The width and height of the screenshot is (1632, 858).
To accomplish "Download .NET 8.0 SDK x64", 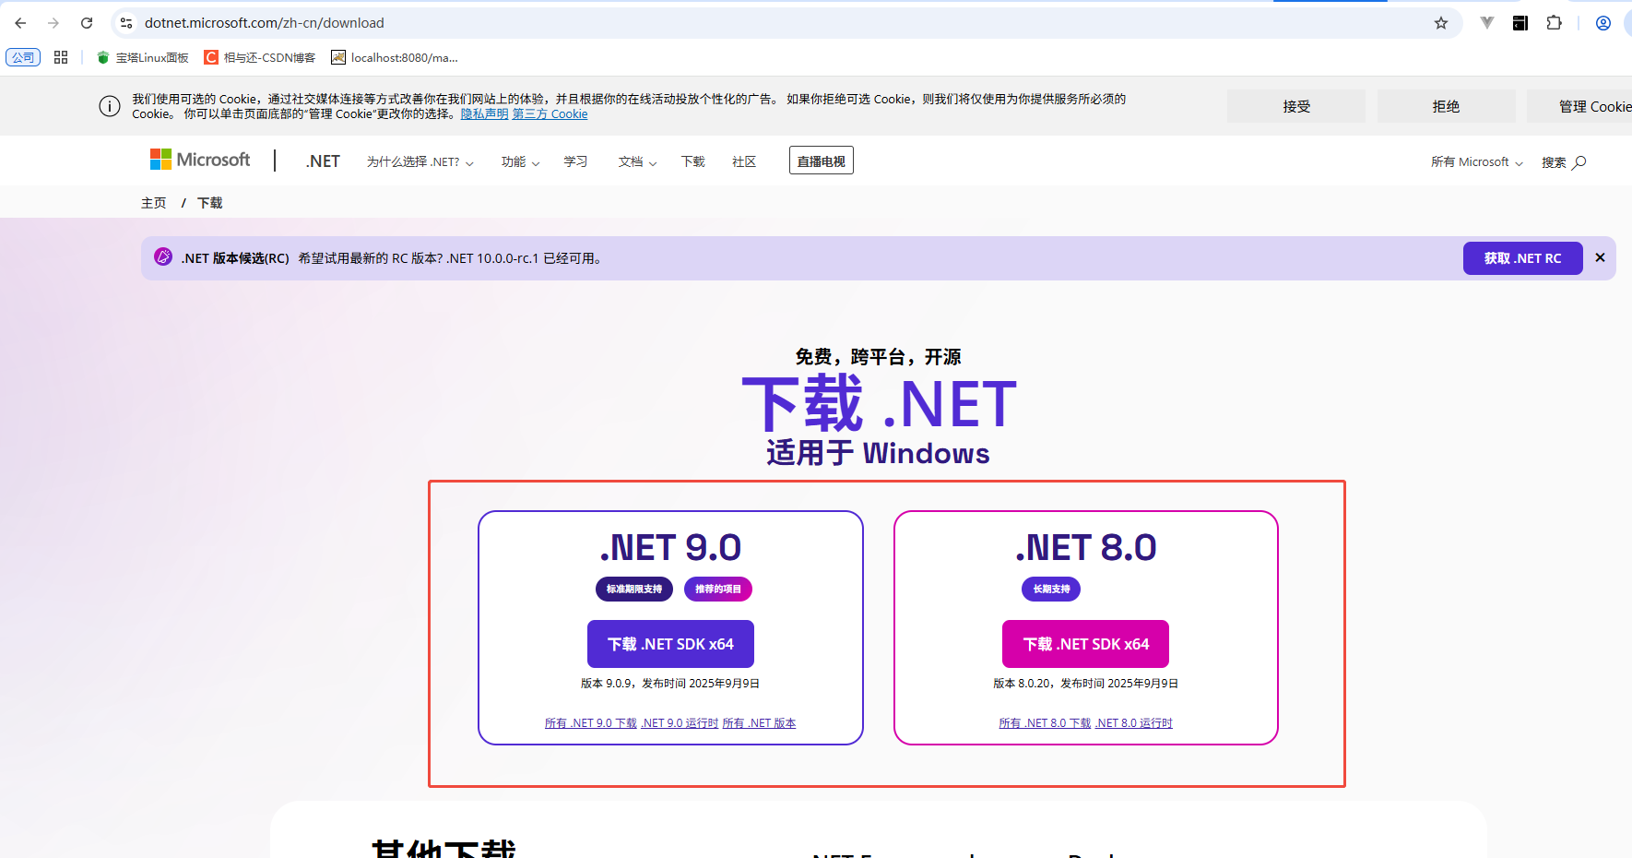I will click(x=1085, y=644).
